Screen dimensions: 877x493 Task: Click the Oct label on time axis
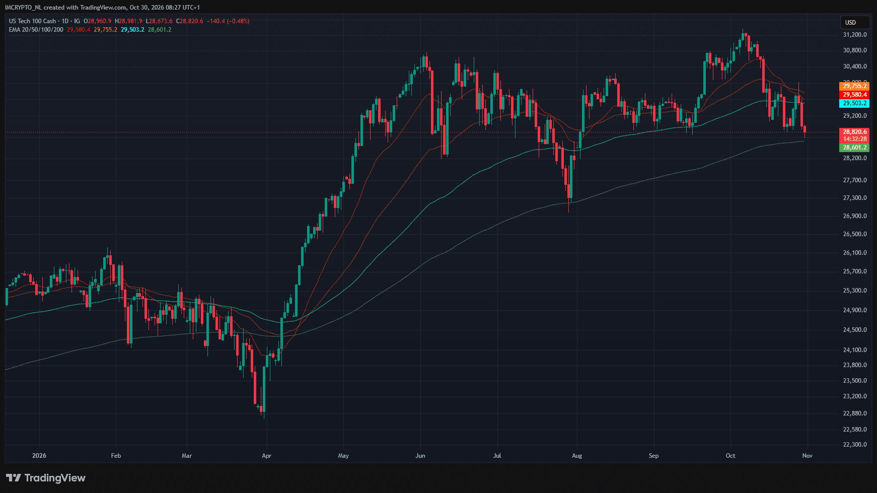tap(730, 456)
